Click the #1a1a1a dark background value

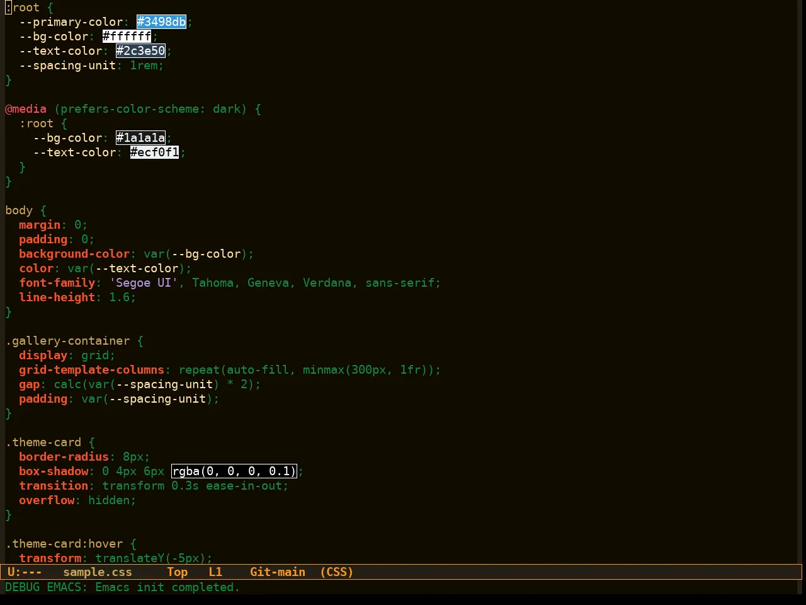click(x=140, y=138)
